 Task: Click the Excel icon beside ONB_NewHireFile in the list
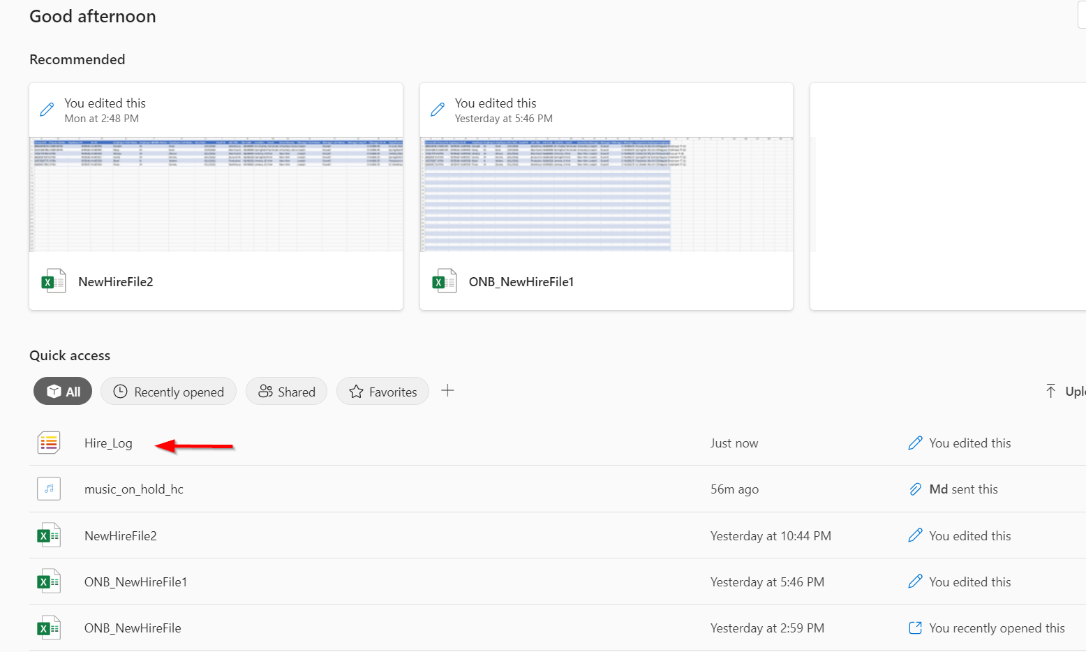(49, 628)
